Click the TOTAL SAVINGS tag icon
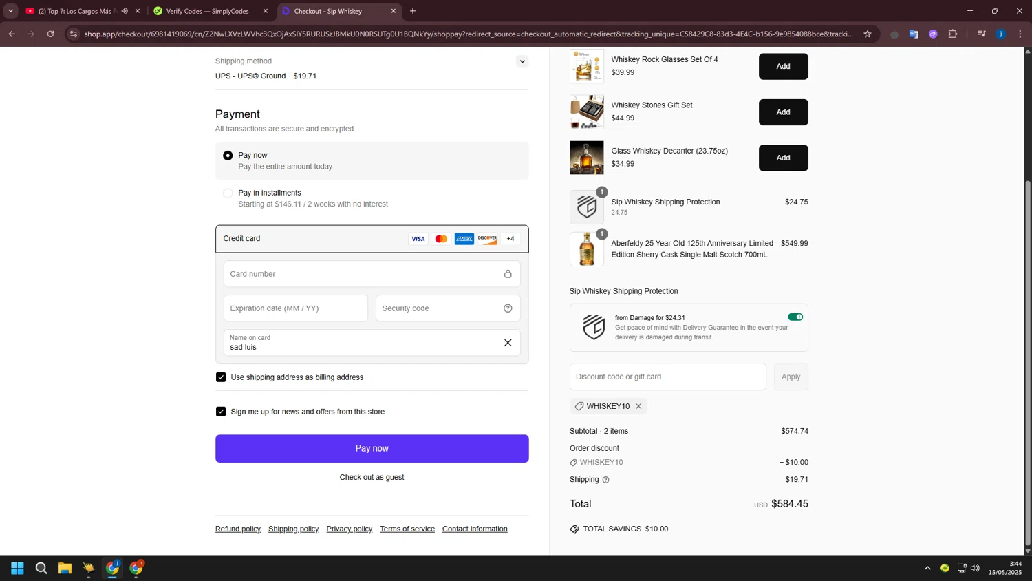 click(574, 529)
